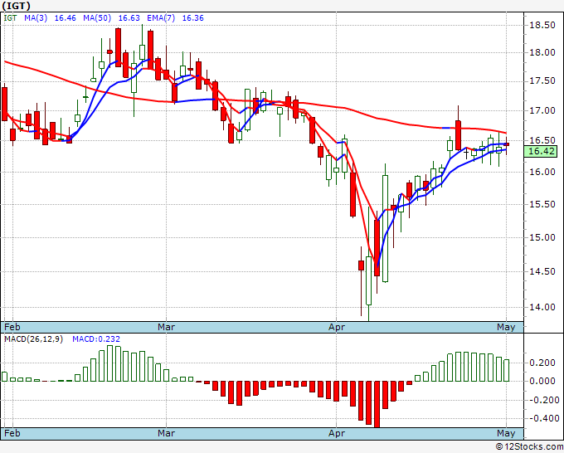Click the 16.50 price axis label
The width and height of the screenshot is (564, 453).
542,140
